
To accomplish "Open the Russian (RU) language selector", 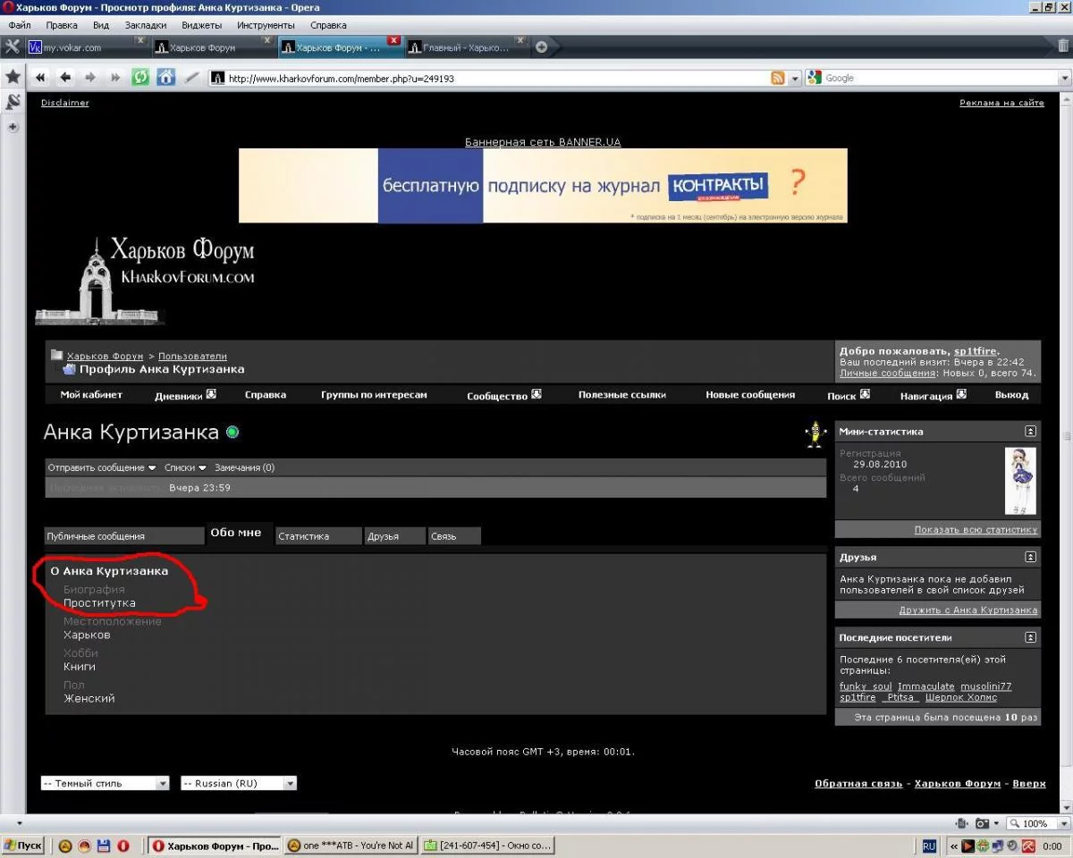I will pos(238,783).
